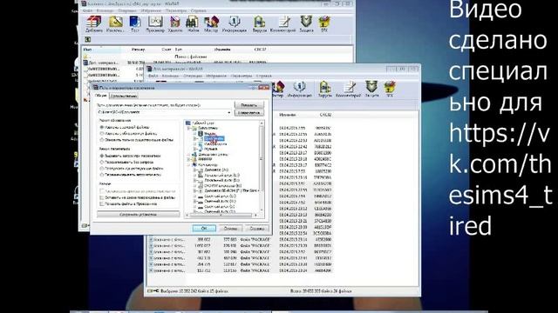
Task: Enable 'Показать файлы в Проводнике' checkbox
Action: tap(102, 204)
